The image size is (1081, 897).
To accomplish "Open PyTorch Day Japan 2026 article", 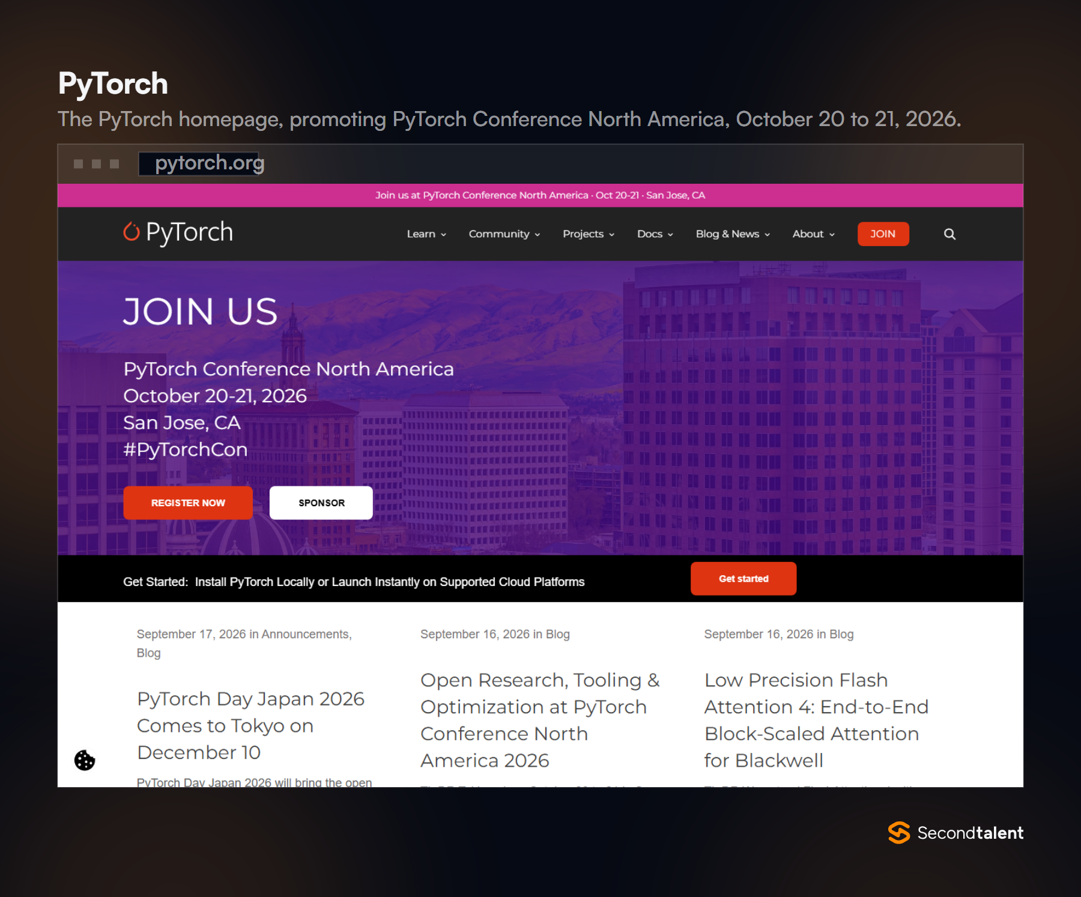I will (x=251, y=725).
